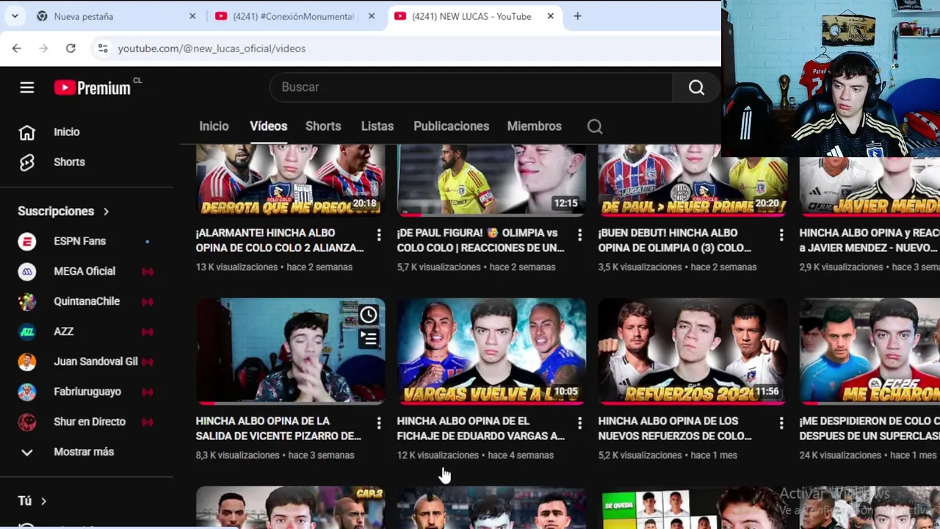Open site information icon in address bar
Image resolution: width=940 pixels, height=529 pixels.
pos(102,48)
